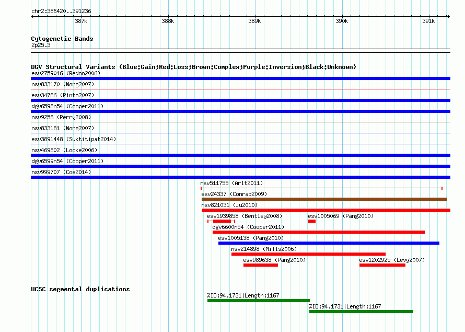Click the second green segmental duplication bar
This screenshot has width=465, height=332.
coord(361,312)
